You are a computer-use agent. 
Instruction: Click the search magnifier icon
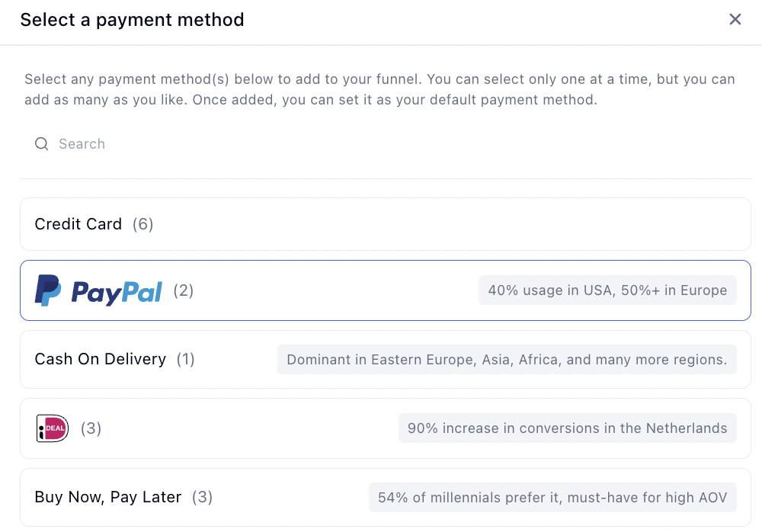click(x=42, y=144)
